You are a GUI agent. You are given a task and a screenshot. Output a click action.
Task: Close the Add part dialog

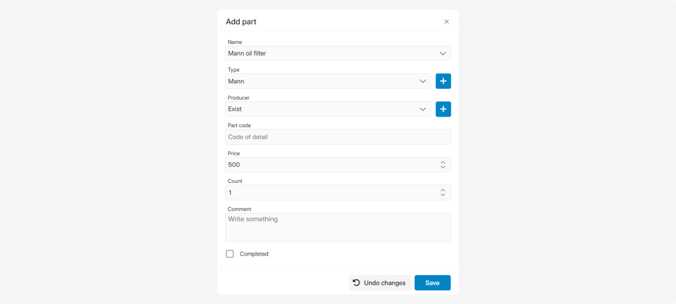[x=446, y=22]
